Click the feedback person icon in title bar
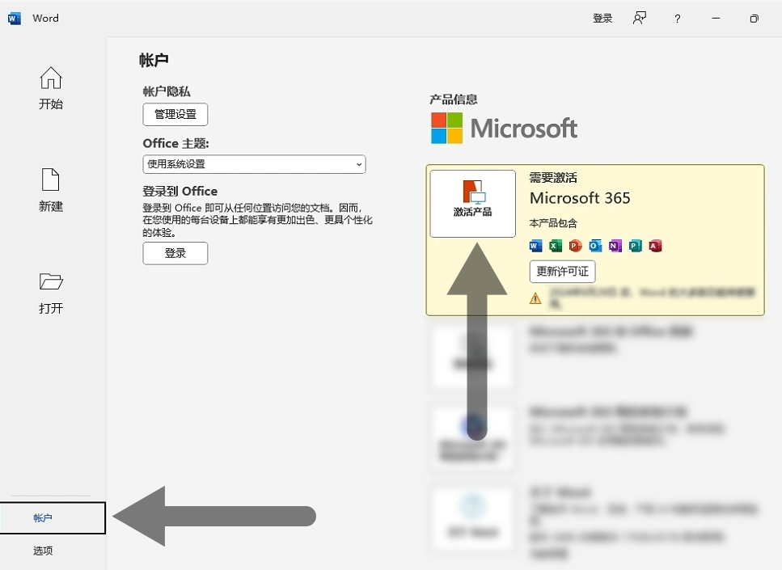Viewport: 782px width, 570px height. [640, 18]
